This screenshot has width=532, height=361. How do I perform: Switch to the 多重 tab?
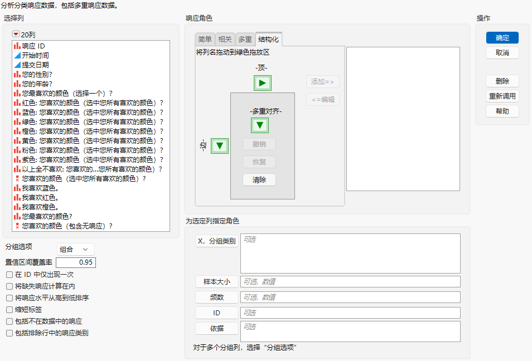click(245, 40)
